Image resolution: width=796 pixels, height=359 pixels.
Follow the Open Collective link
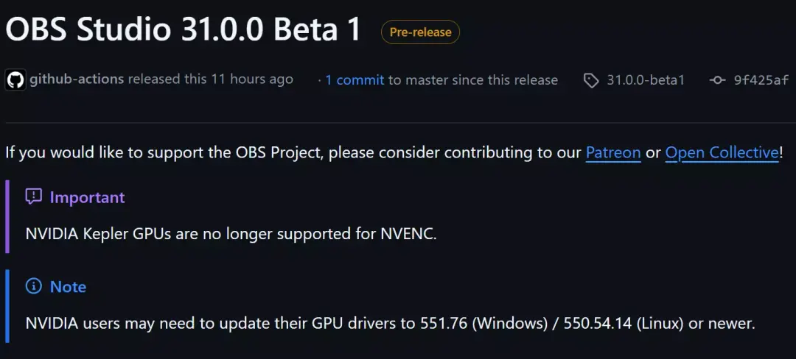722,152
